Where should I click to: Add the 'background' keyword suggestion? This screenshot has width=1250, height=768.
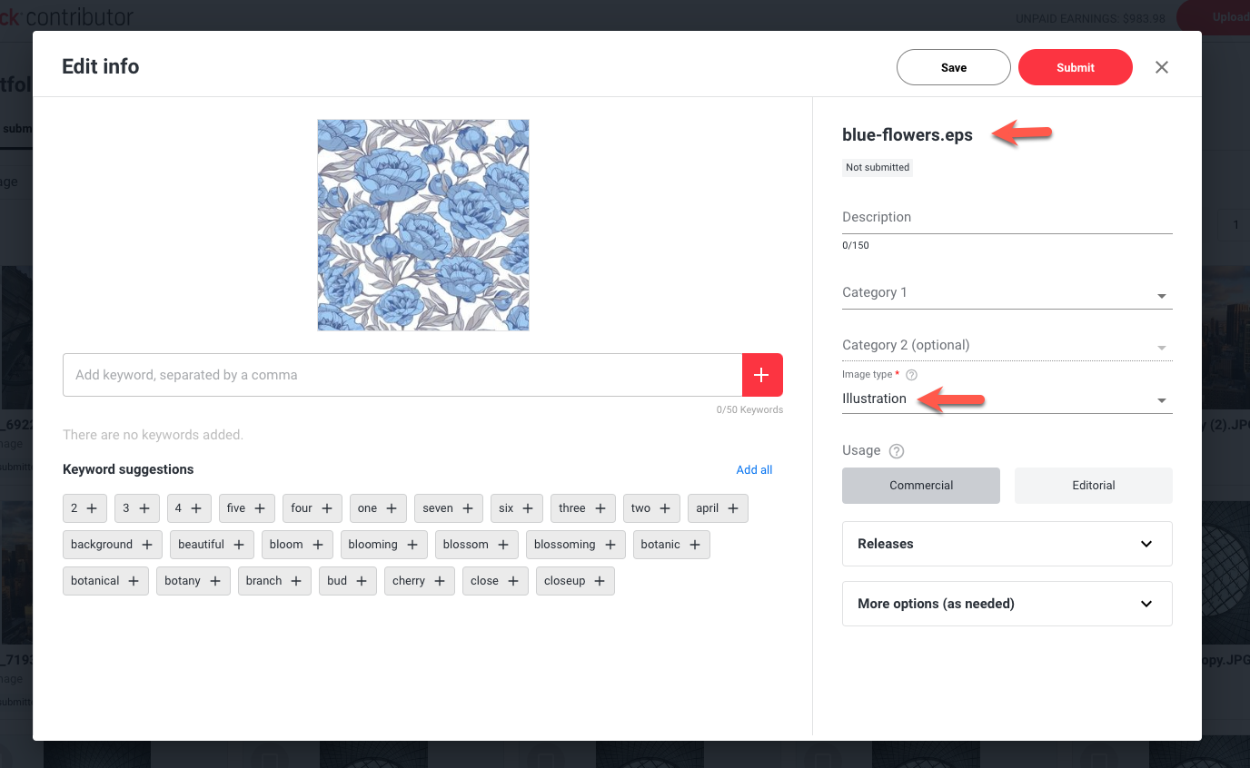pos(112,545)
